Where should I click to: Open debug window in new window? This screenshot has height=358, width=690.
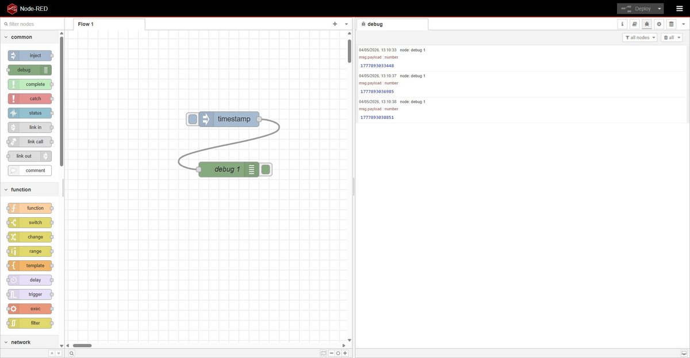point(683,353)
